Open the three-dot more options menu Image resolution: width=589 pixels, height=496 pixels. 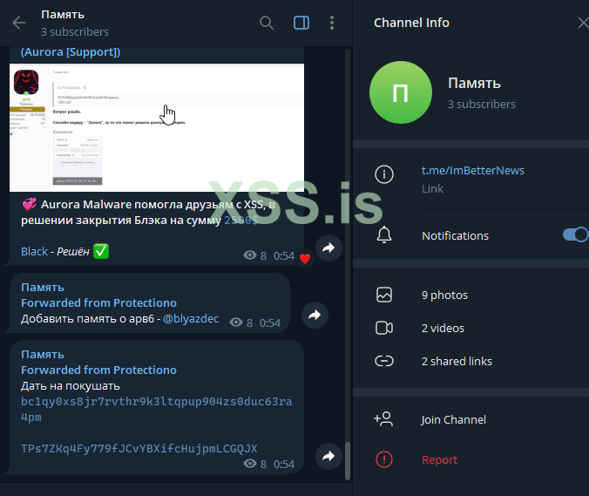pos(332,23)
